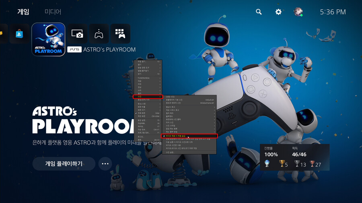Open 환경 설정... F5 menu entry

pos(148,120)
